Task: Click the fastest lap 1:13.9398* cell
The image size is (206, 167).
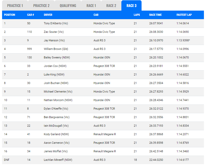Action: tap(183, 40)
